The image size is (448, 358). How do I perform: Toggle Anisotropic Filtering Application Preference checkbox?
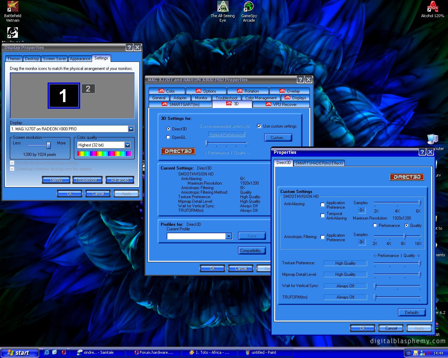coord(323,237)
